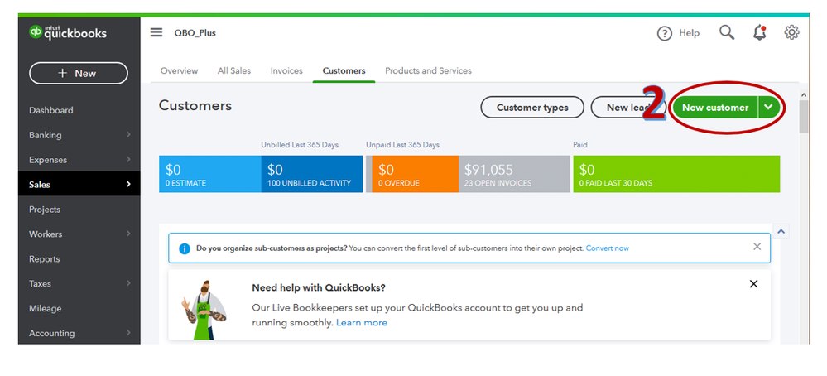Click the New customer button

point(715,107)
